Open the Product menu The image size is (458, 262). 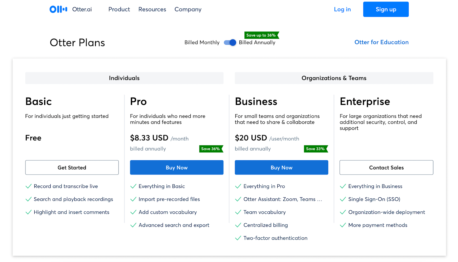(x=119, y=9)
